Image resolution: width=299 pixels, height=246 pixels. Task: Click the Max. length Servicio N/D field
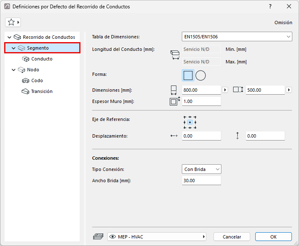[201, 62]
